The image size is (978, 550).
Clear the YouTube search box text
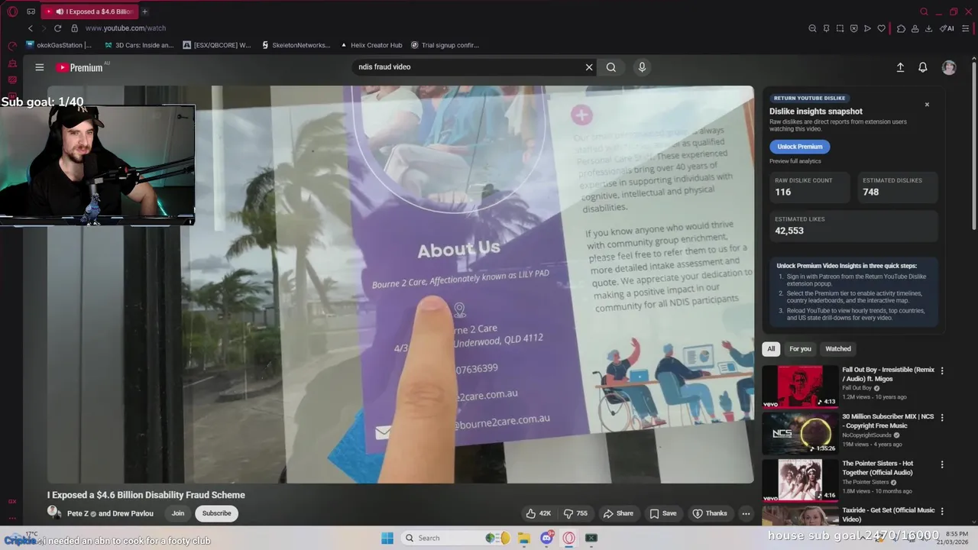pyautogui.click(x=589, y=67)
